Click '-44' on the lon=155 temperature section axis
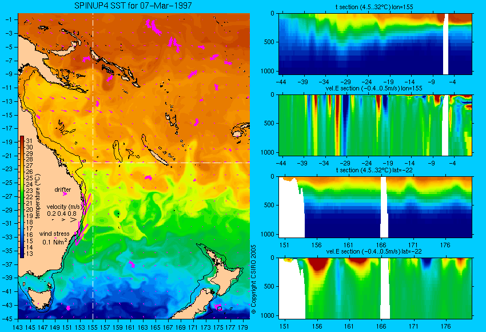 coord(281,82)
